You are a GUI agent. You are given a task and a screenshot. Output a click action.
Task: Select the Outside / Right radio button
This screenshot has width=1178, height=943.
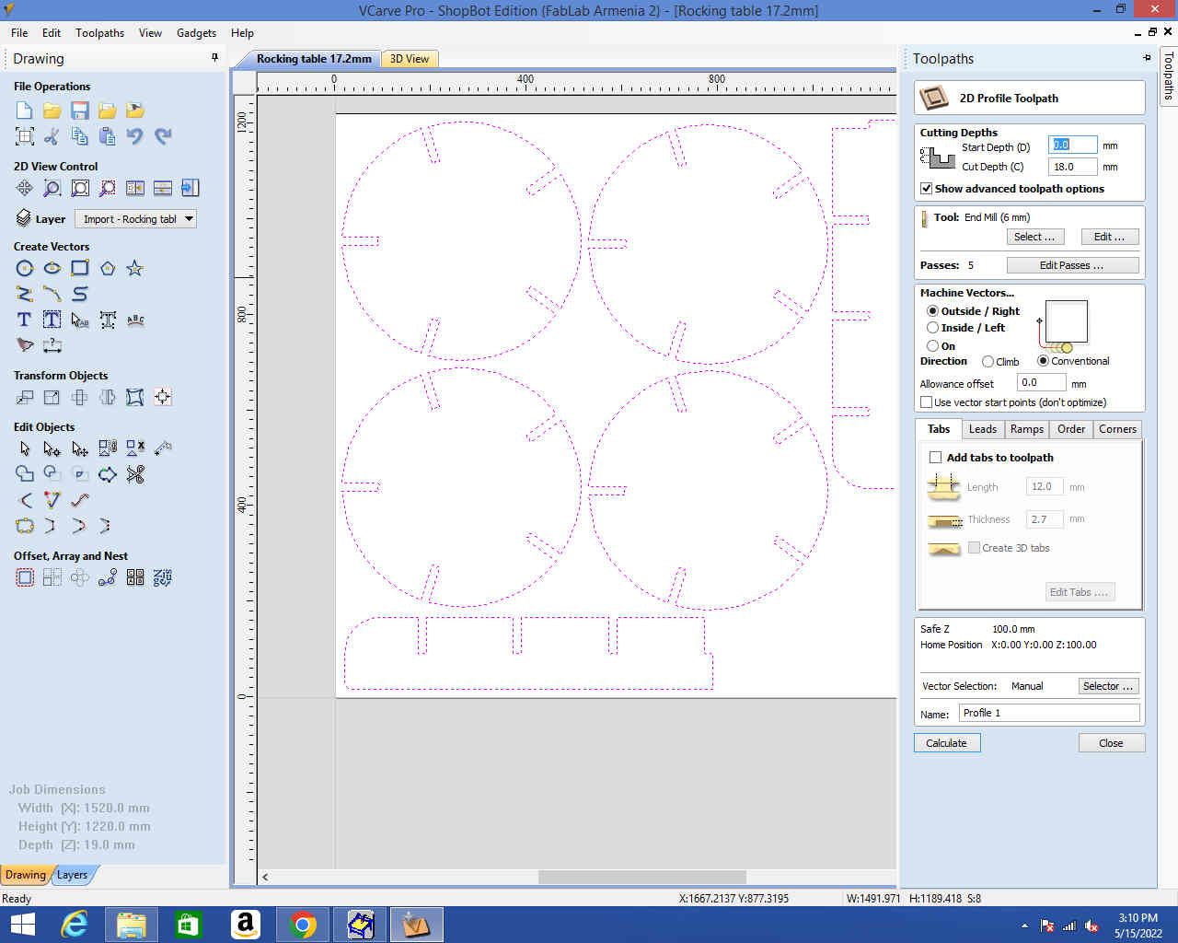(x=932, y=311)
